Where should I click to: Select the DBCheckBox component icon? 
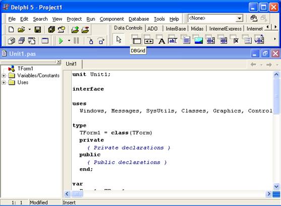(x=235, y=39)
